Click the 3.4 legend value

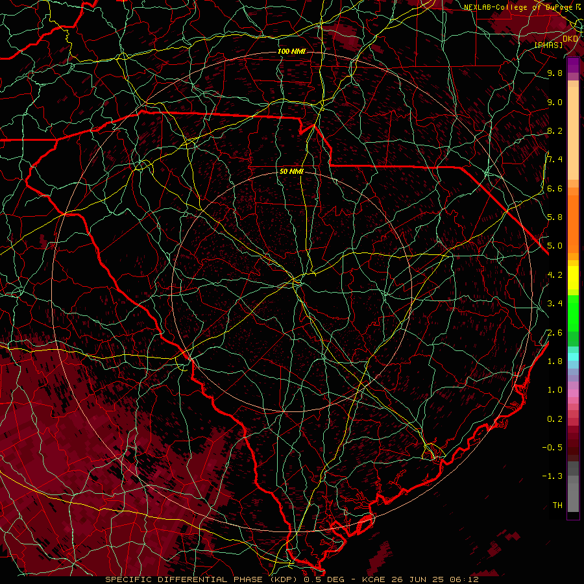click(x=555, y=304)
